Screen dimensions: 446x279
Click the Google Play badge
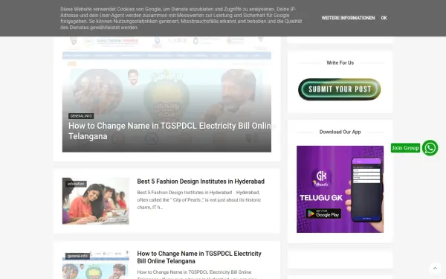click(323, 214)
